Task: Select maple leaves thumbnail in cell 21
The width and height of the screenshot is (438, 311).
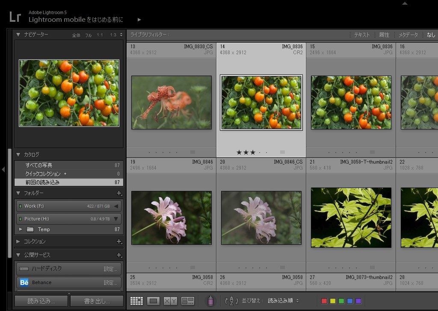Action: pyautogui.click(x=351, y=217)
